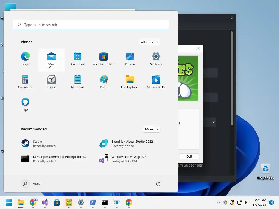Launch Notepad from pinned apps

coord(78,82)
